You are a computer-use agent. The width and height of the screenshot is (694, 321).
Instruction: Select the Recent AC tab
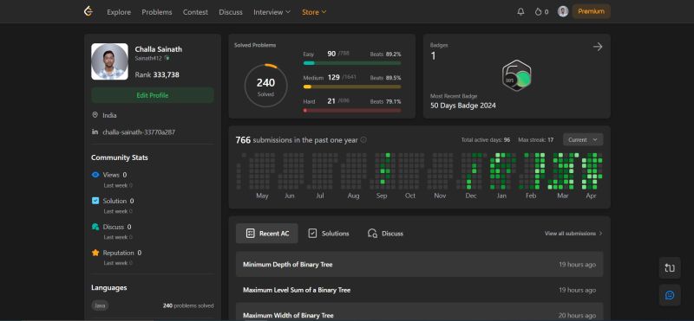267,233
